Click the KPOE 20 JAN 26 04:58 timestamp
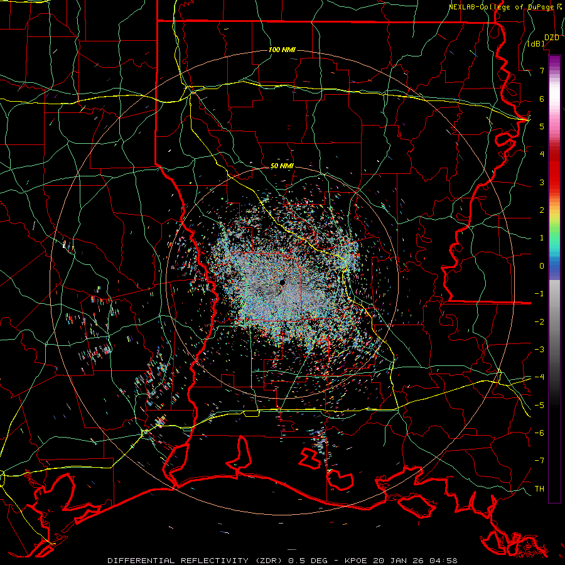The height and width of the screenshot is (565, 565). click(x=401, y=561)
